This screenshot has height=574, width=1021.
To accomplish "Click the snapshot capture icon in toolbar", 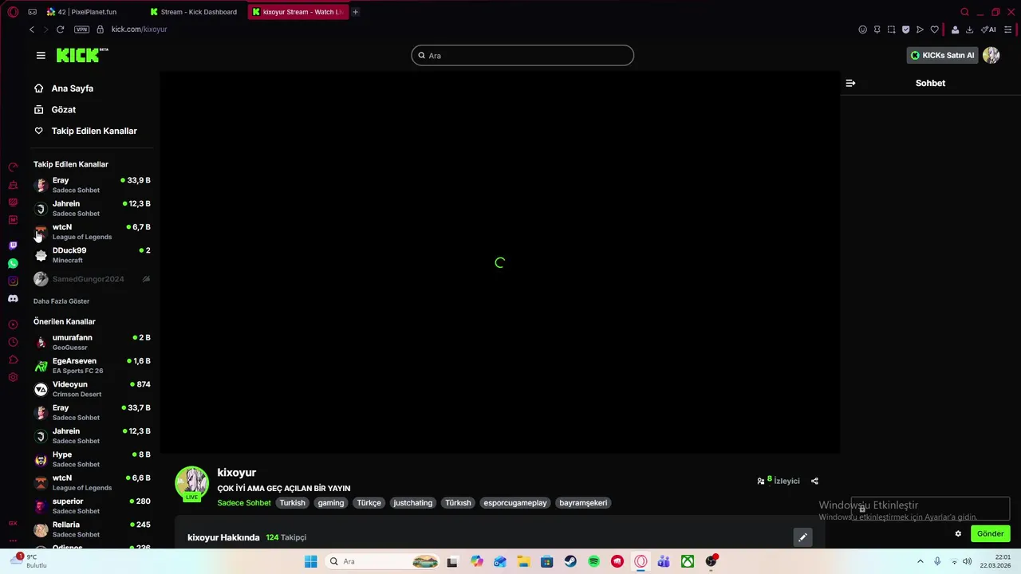I will tap(891, 29).
